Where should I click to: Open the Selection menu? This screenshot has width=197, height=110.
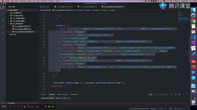[23, 1]
